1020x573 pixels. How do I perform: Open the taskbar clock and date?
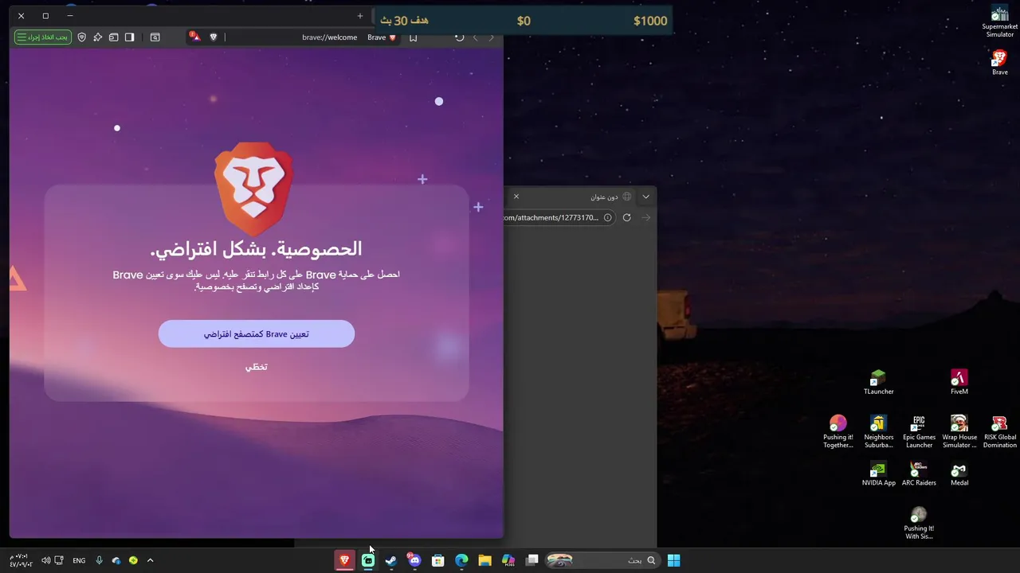click(x=21, y=560)
